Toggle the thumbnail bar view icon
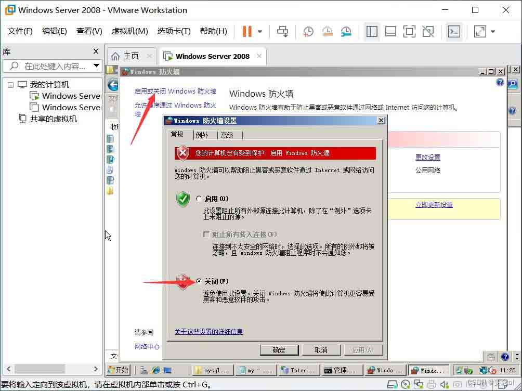522x391 pixels. click(390, 32)
